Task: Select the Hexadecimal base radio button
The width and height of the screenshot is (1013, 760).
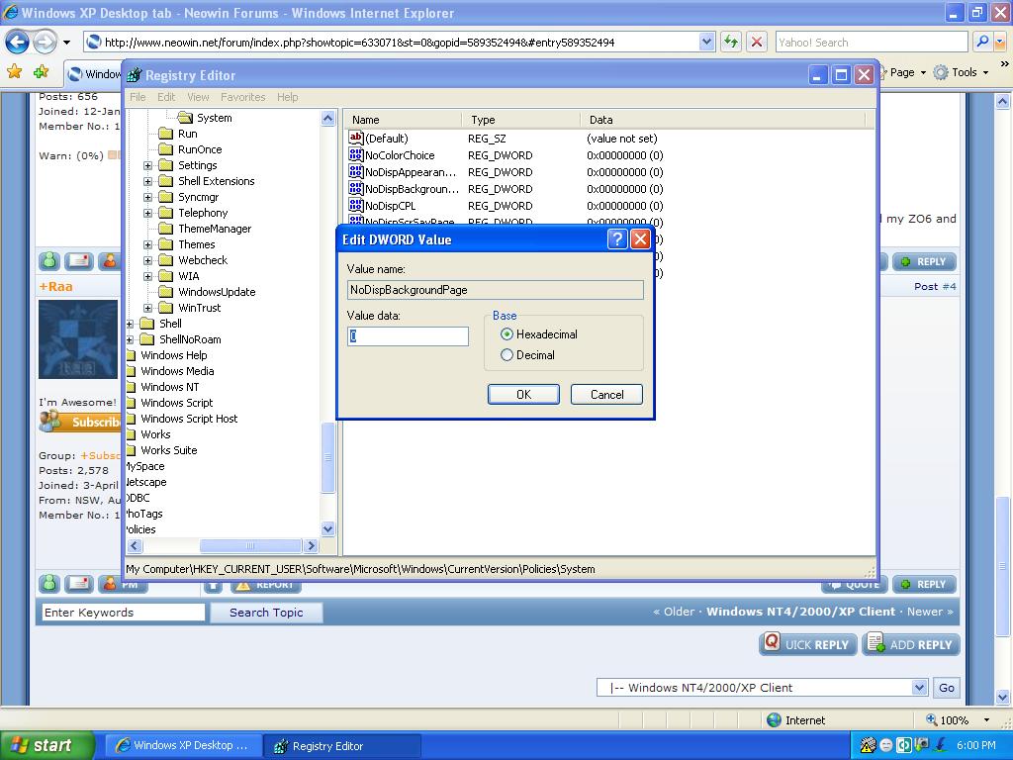Action: [506, 334]
